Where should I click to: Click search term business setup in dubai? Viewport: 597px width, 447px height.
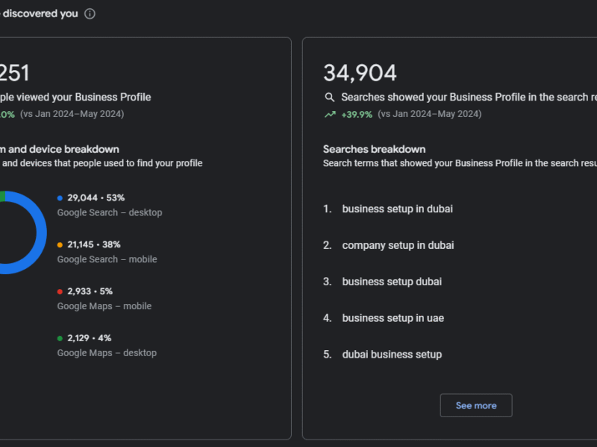point(397,209)
